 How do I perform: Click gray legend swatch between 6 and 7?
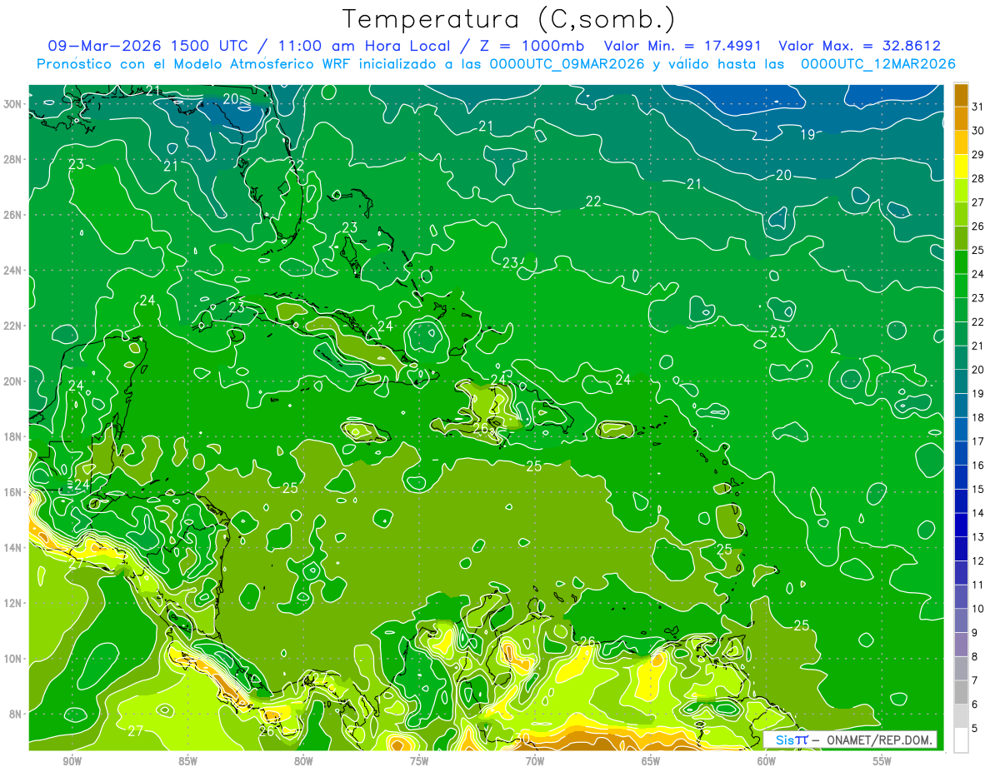961,692
